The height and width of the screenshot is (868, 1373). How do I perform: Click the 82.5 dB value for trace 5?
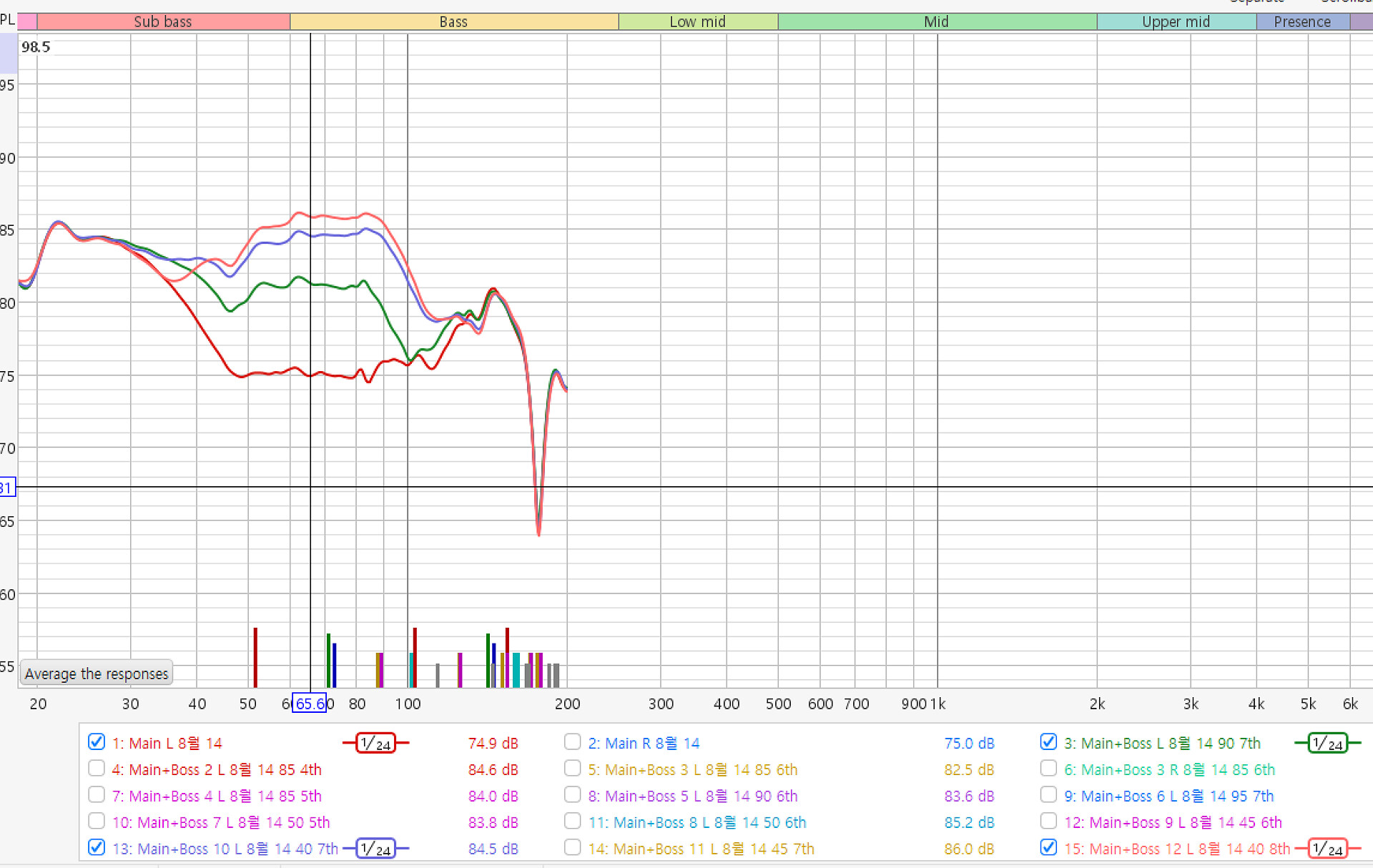coord(969,770)
